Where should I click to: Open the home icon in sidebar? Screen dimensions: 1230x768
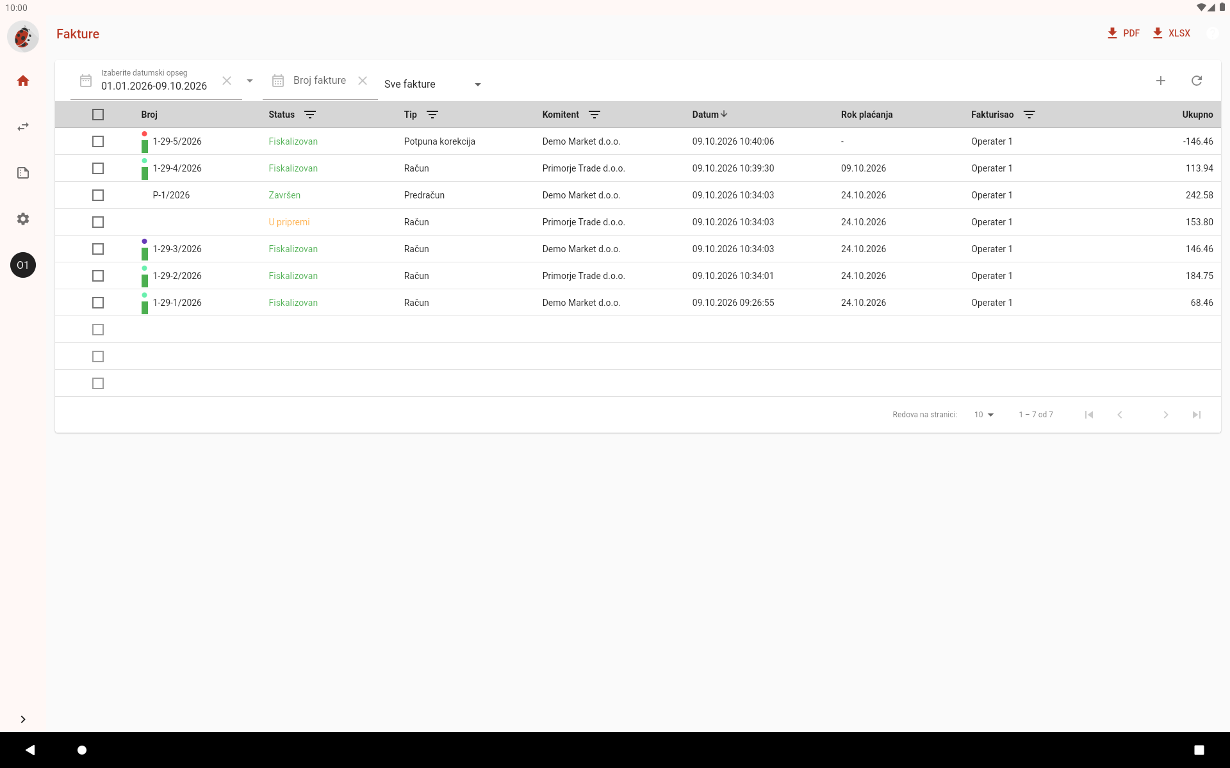click(23, 81)
